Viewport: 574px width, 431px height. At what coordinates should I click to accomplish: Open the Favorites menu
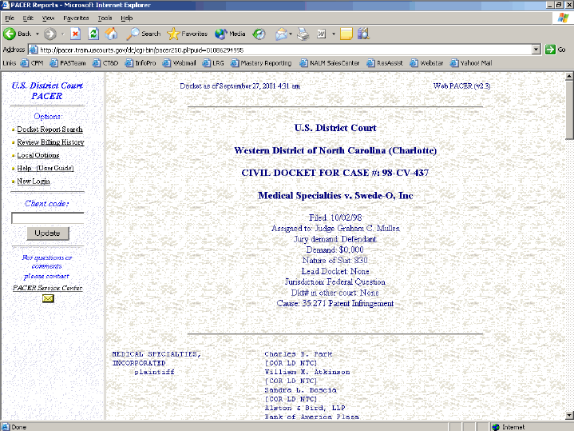click(76, 18)
